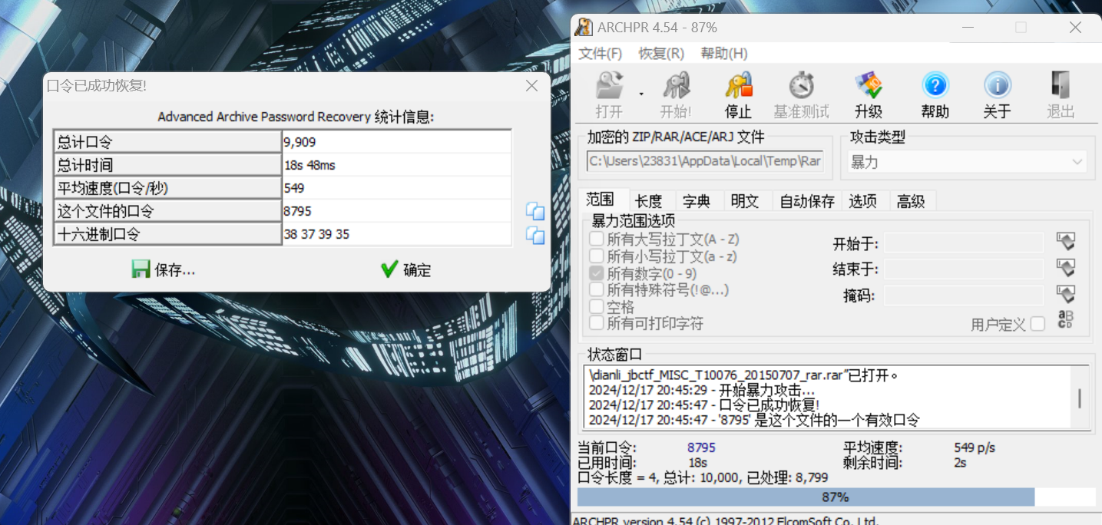Copy the 十六进制口令 hex value
This screenshot has width=1102, height=525.
(x=534, y=235)
